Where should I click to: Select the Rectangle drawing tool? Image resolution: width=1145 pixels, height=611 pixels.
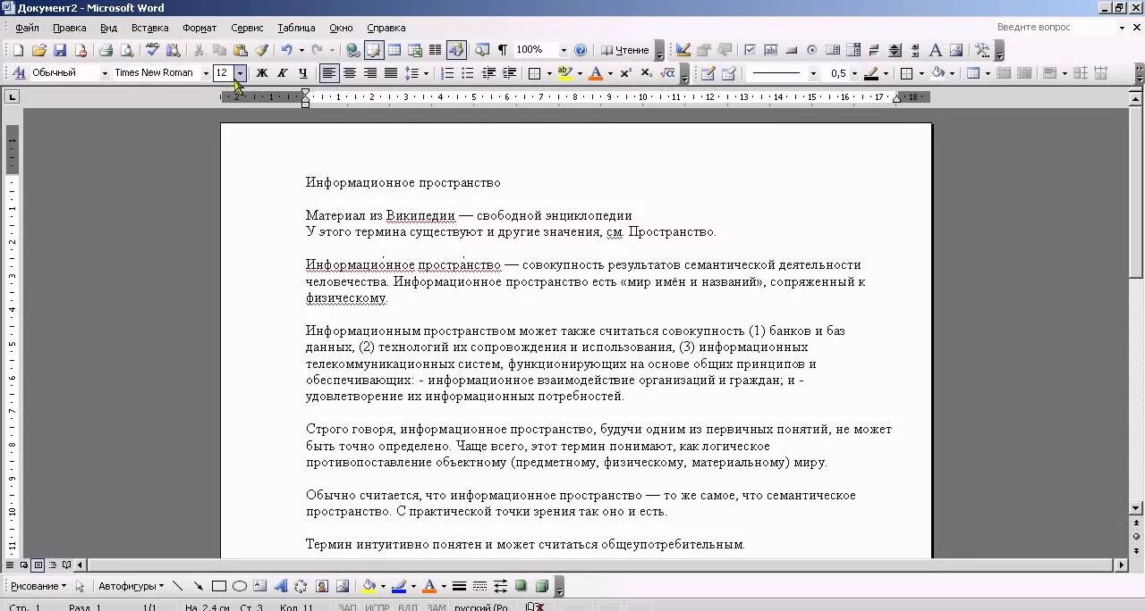coord(218,586)
